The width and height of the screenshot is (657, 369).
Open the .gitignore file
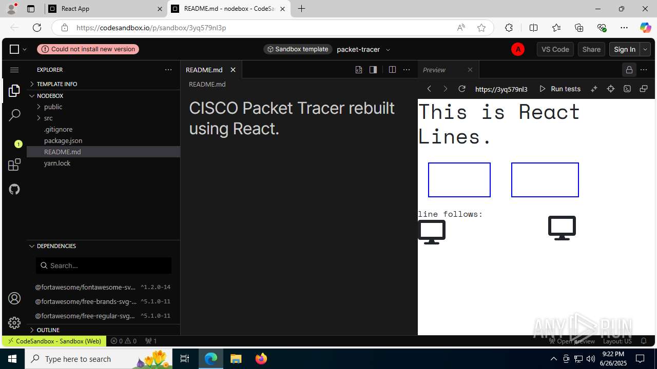[103, 129]
